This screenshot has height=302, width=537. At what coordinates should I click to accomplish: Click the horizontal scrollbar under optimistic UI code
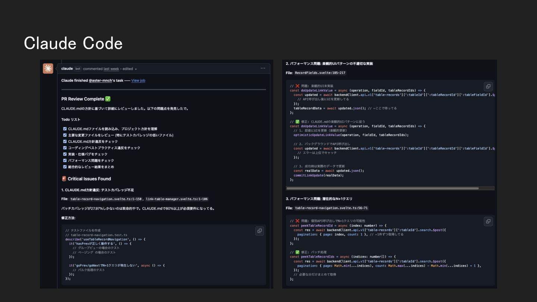383,188
